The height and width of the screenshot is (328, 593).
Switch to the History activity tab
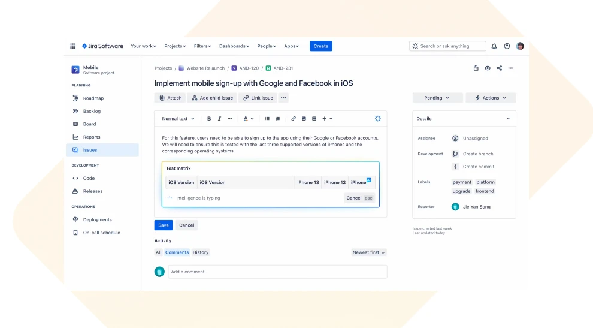click(x=201, y=252)
